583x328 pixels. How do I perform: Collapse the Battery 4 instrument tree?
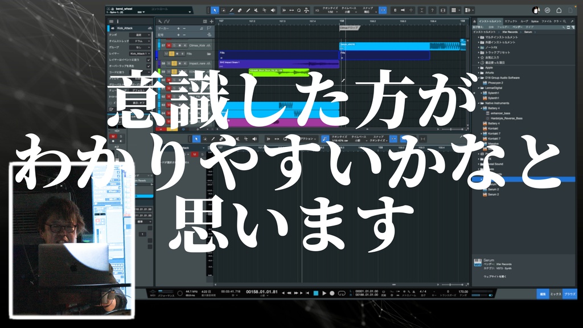(x=481, y=108)
